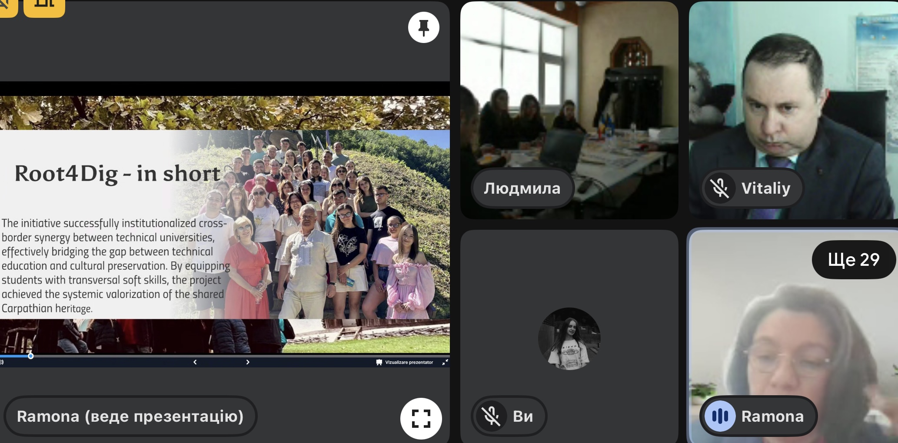
Task: Click the Ramona presenter name label
Action: click(130, 416)
